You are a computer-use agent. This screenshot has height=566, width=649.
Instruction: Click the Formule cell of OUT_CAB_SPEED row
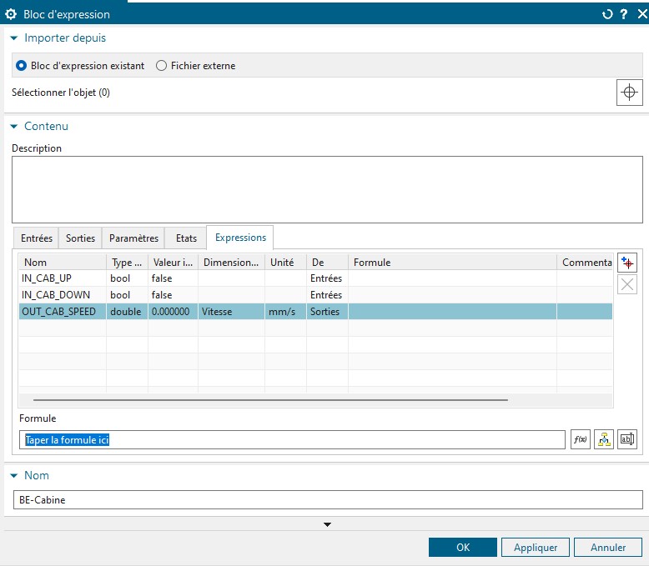(x=452, y=312)
